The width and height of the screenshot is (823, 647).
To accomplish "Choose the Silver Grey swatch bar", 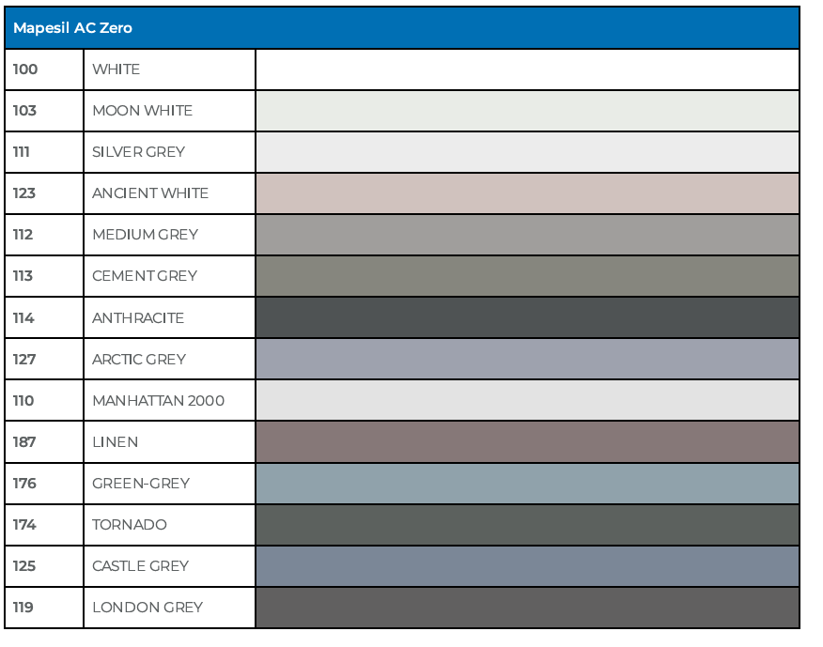I will click(x=527, y=152).
